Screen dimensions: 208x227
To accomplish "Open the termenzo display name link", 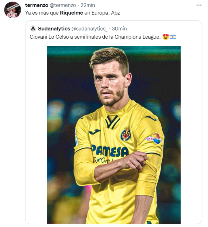I will coord(37,5).
